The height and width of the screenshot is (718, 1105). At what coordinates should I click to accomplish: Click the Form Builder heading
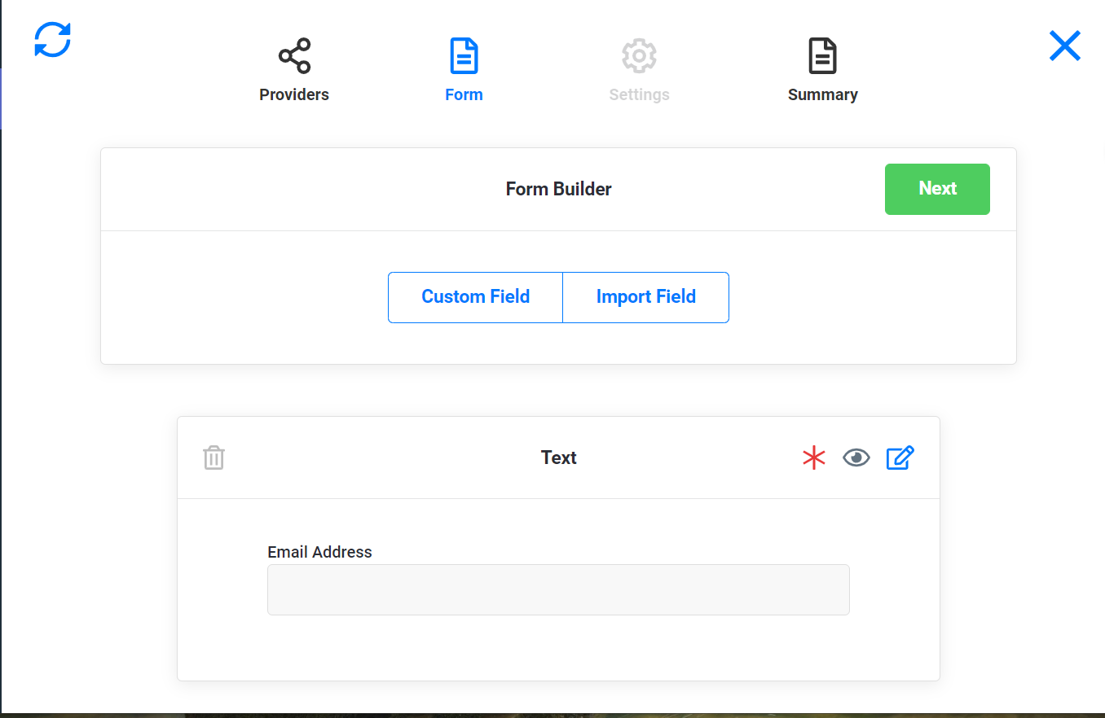(558, 188)
